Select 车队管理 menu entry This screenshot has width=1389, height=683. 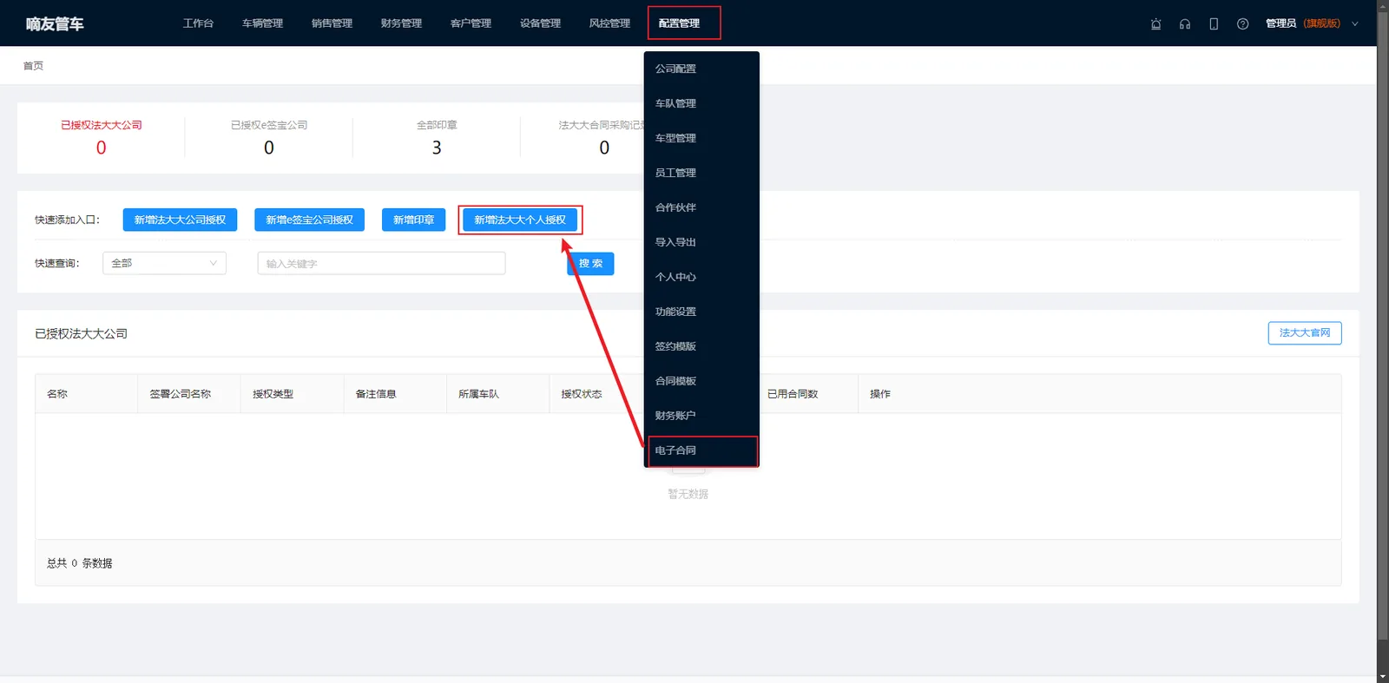pyautogui.click(x=701, y=103)
